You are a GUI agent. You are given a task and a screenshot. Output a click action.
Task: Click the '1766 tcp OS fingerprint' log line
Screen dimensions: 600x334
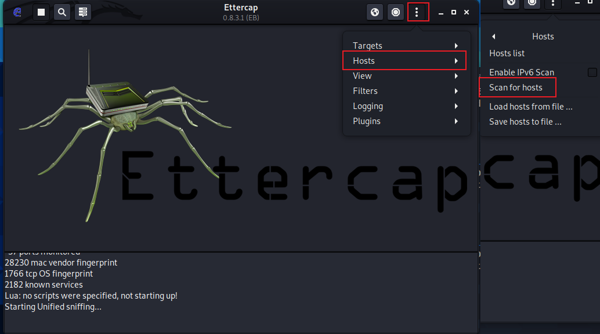[49, 274]
